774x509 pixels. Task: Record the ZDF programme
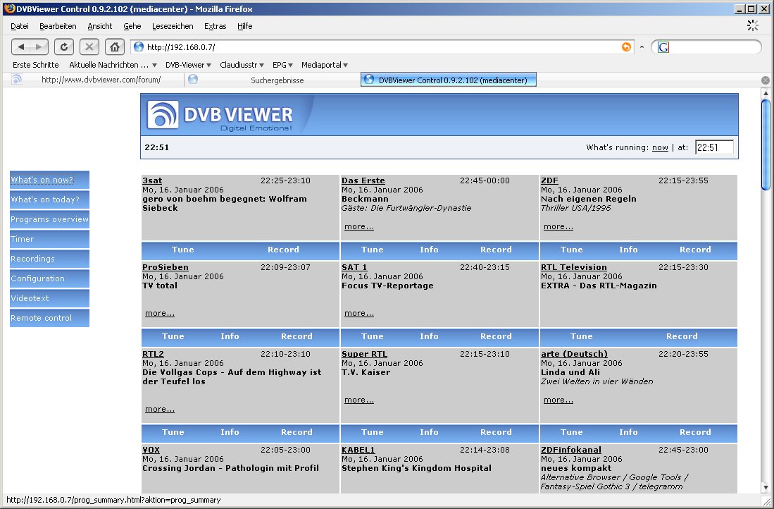coord(695,250)
